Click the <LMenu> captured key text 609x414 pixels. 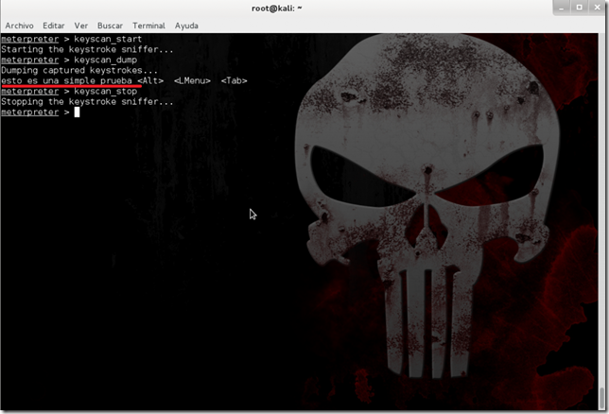coord(192,80)
